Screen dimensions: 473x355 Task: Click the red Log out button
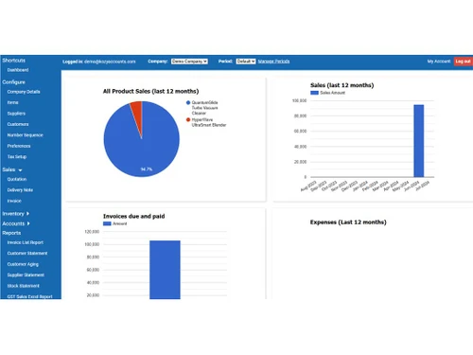[x=463, y=62]
